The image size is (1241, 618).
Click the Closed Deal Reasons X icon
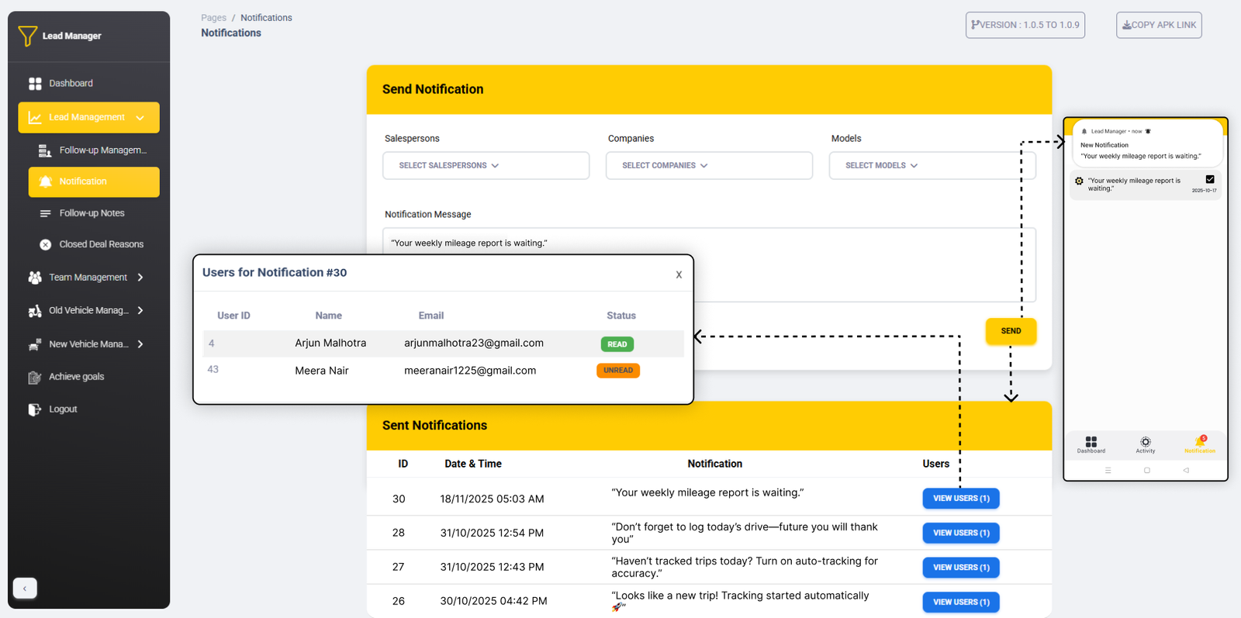[45, 244]
